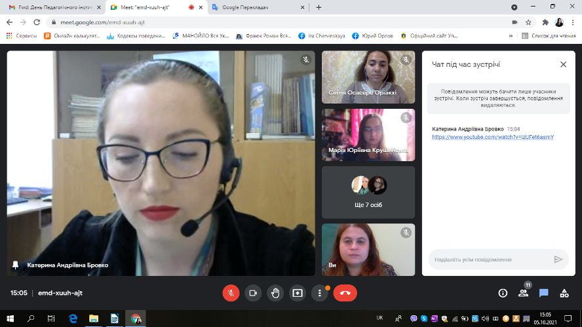Close the in-call chat panel
The width and height of the screenshot is (582, 327).
tap(563, 65)
